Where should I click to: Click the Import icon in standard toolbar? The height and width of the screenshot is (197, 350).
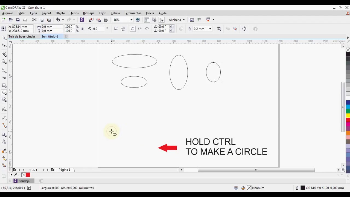click(x=91, y=20)
